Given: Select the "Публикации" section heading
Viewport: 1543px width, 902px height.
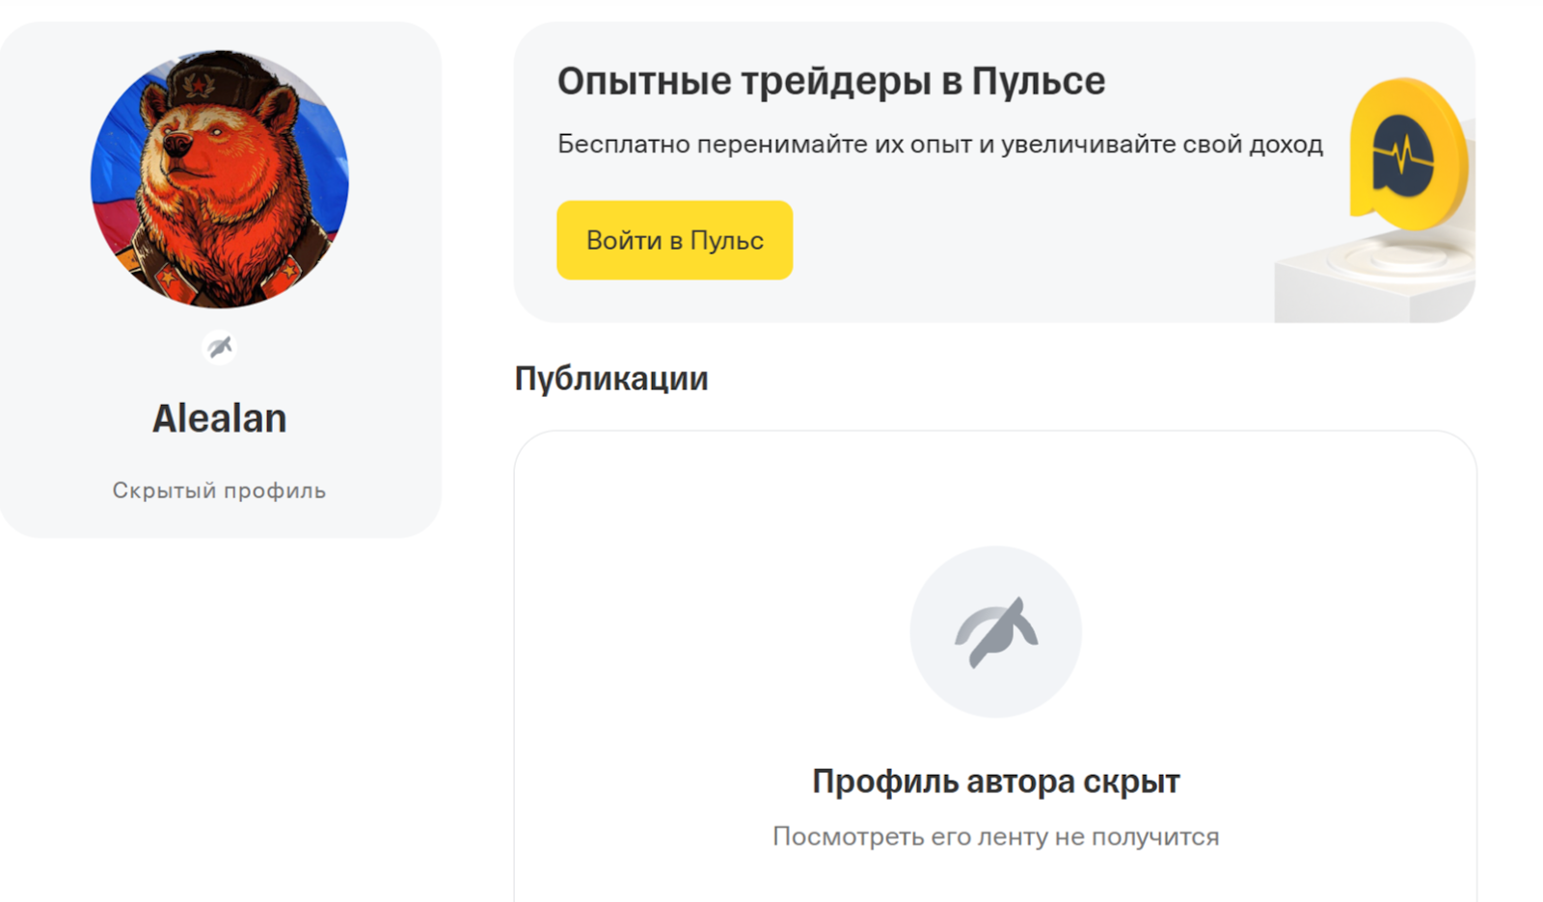Looking at the screenshot, I should click(611, 379).
